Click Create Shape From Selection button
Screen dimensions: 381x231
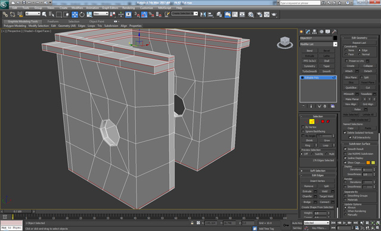tap(318, 207)
